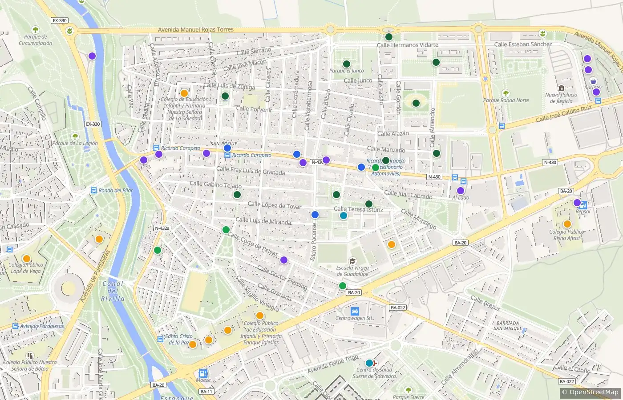Select the teal marker at Centro de Salud
Image resolution: width=623 pixels, height=400 pixels.
pyautogui.click(x=369, y=363)
